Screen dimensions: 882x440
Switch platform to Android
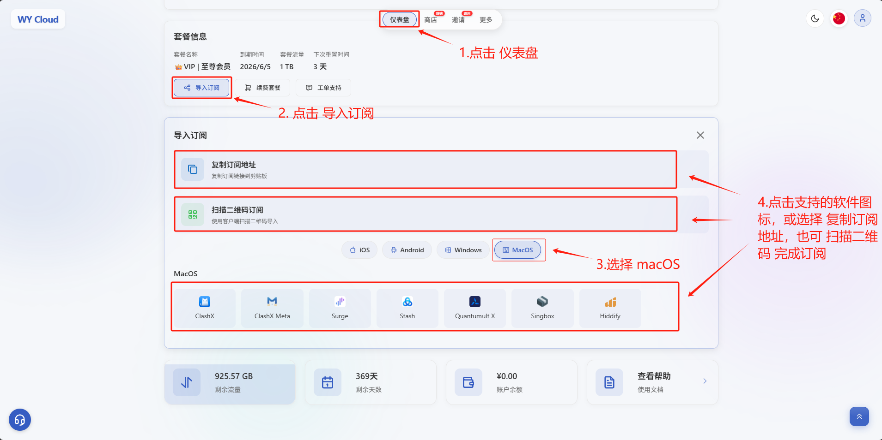coord(407,250)
